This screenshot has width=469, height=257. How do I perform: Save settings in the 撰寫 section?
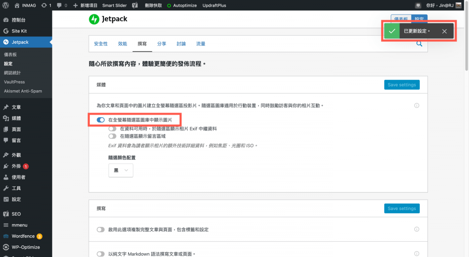coord(402,208)
